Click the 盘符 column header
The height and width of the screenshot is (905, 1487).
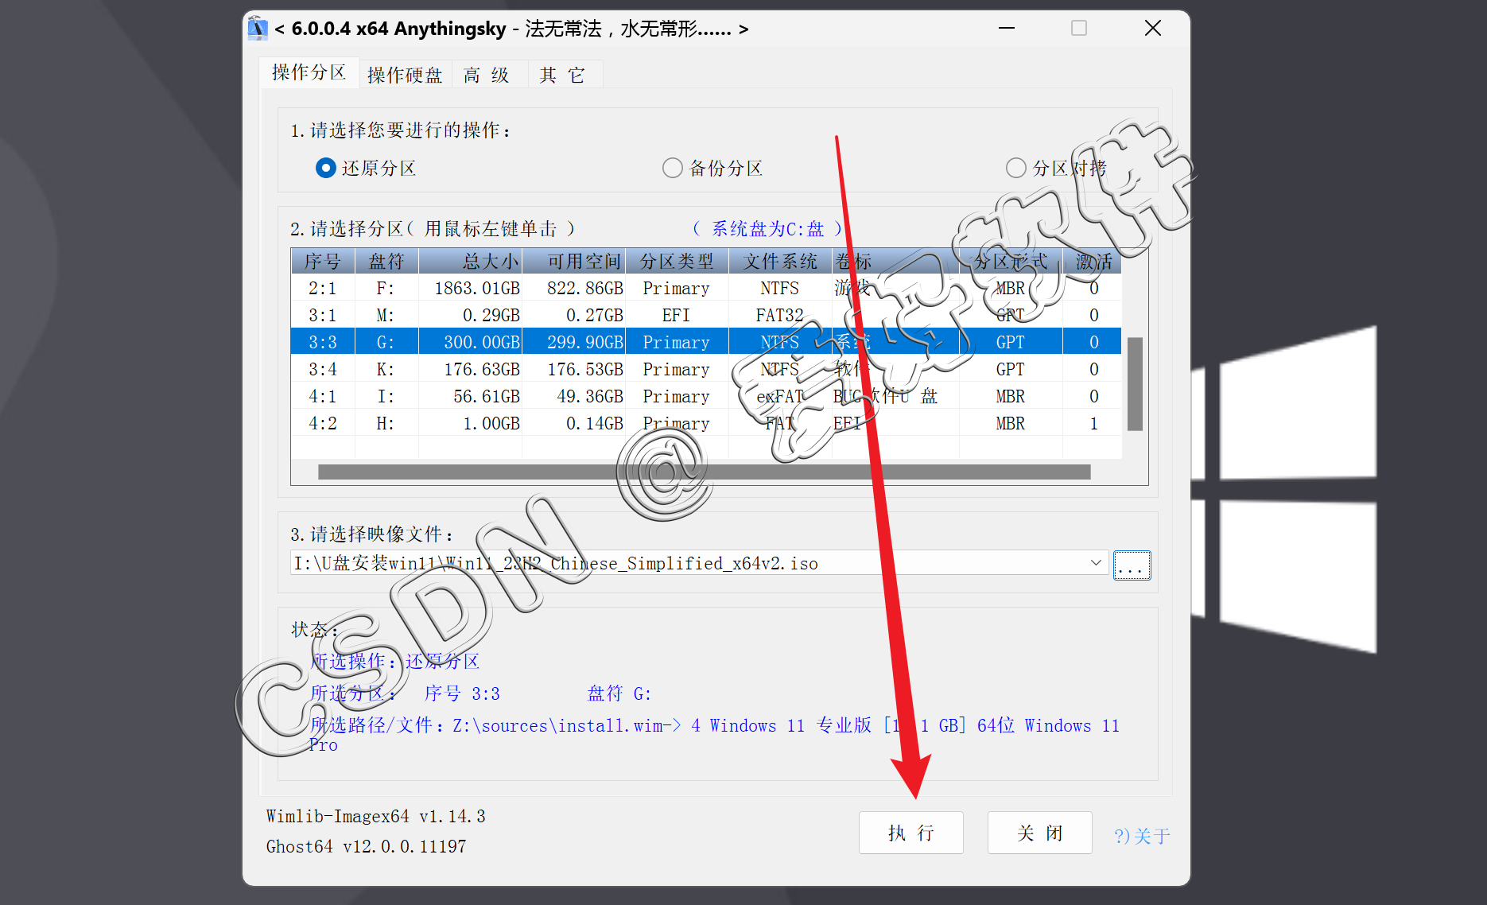(386, 262)
